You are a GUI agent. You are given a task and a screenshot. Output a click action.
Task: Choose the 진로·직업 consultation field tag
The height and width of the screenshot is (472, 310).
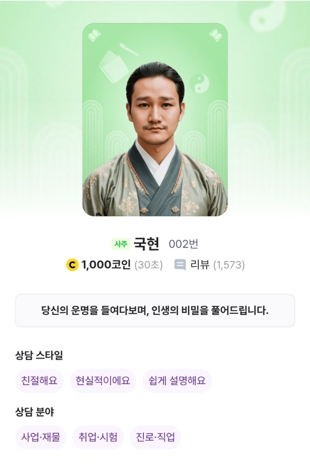pos(155,437)
